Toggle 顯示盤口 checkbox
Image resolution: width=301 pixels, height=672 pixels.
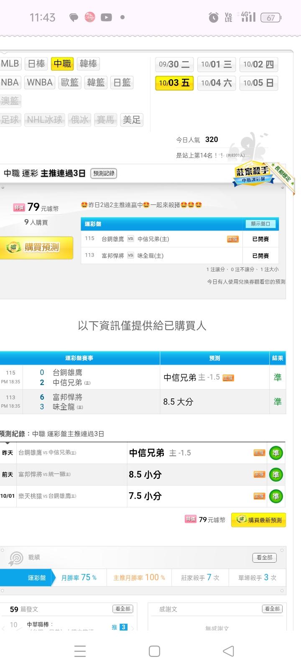point(260,224)
